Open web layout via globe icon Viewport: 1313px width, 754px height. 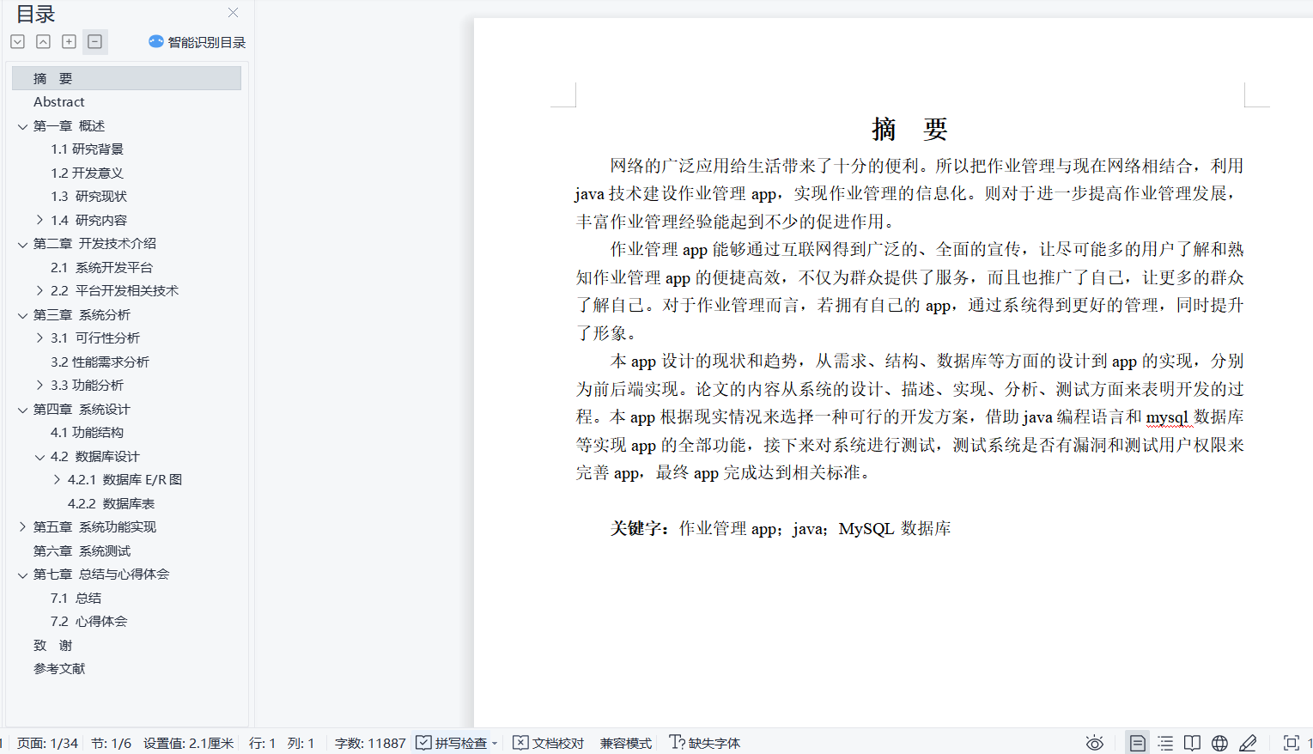[1219, 742]
